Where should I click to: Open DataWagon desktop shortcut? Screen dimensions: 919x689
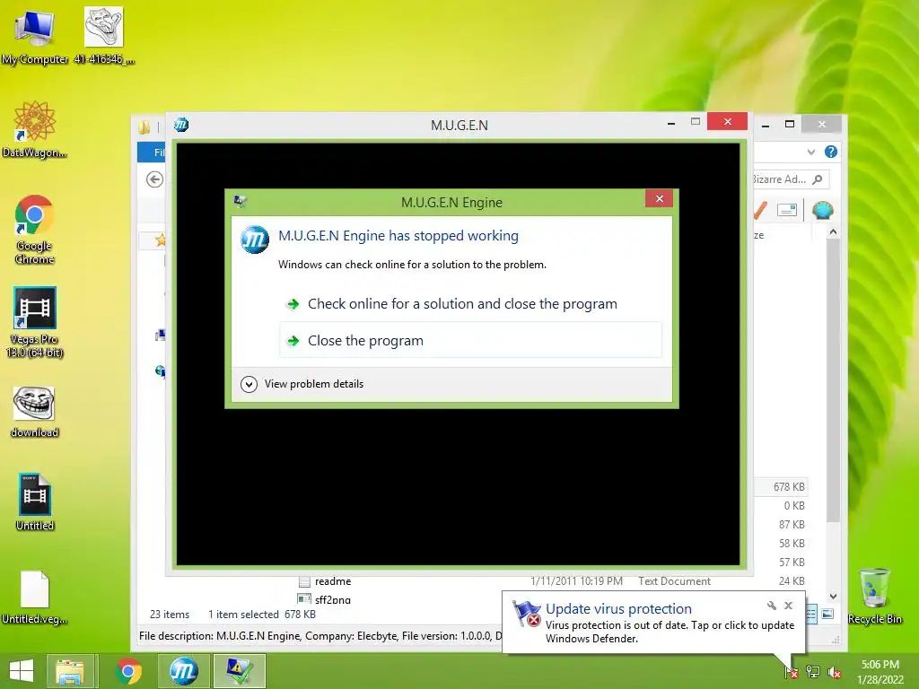tap(34, 129)
